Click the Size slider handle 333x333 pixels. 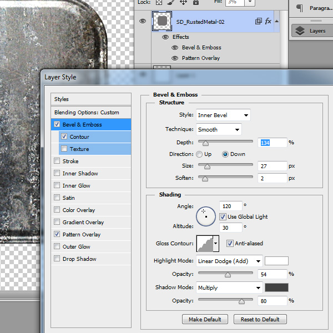click(207, 167)
